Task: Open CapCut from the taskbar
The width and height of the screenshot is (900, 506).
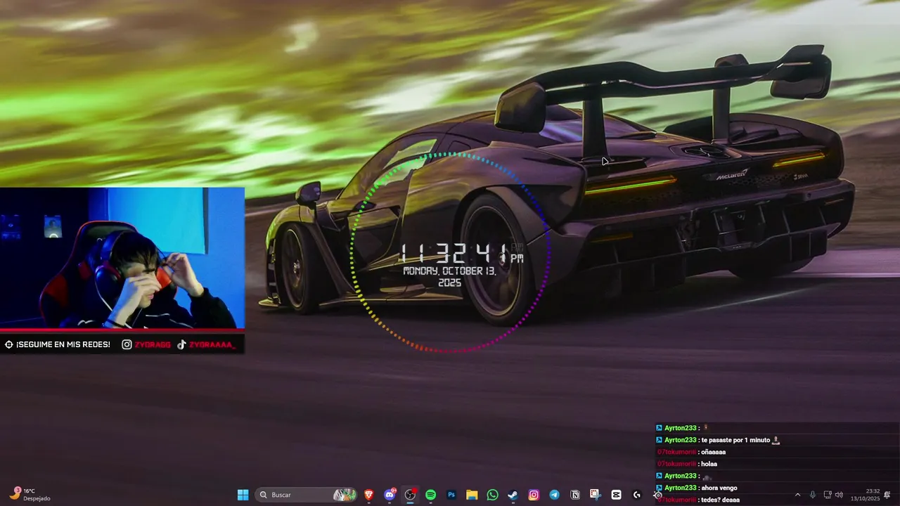Action: tap(616, 495)
